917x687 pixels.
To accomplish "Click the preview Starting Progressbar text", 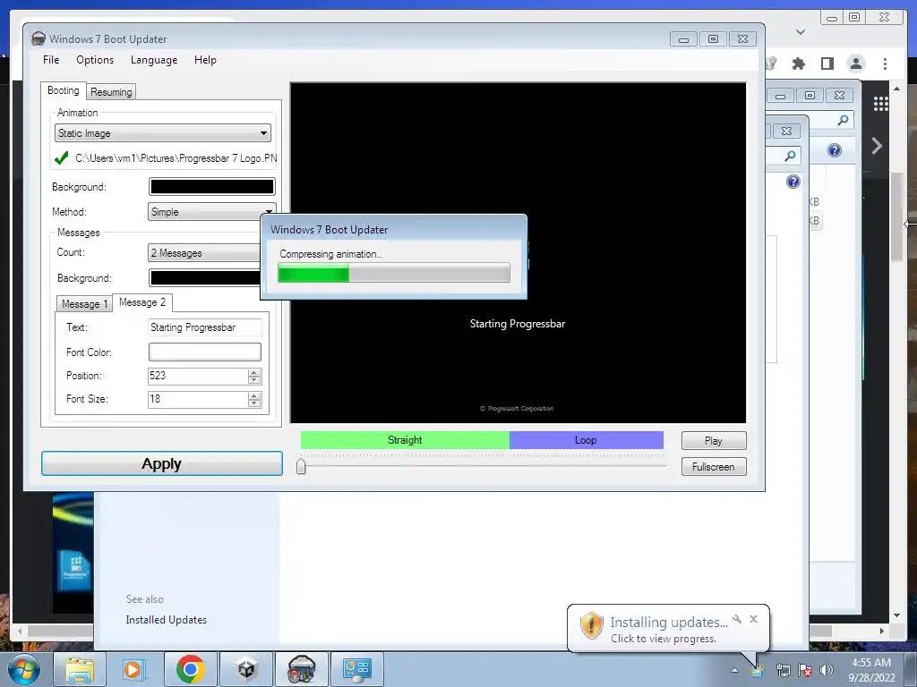I will 518,324.
